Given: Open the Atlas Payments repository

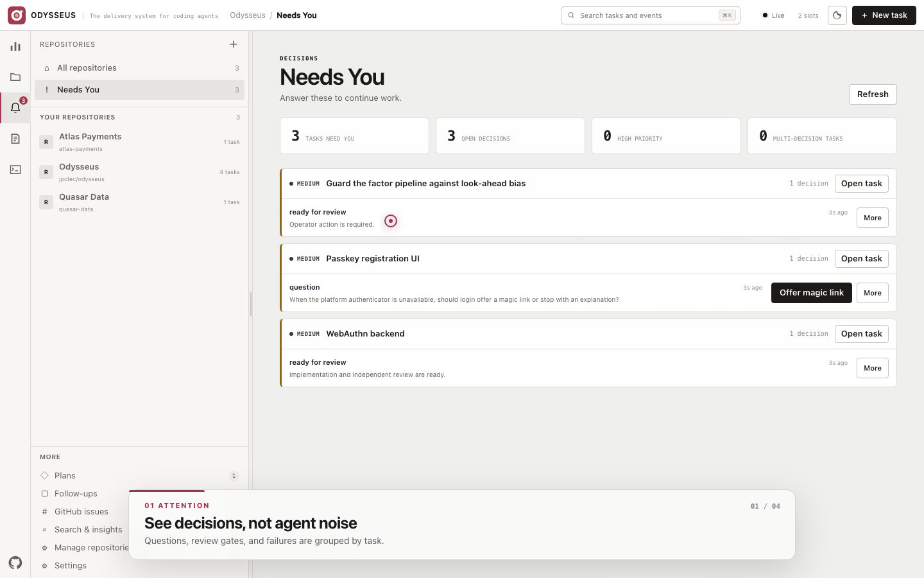Looking at the screenshot, I should (139, 142).
